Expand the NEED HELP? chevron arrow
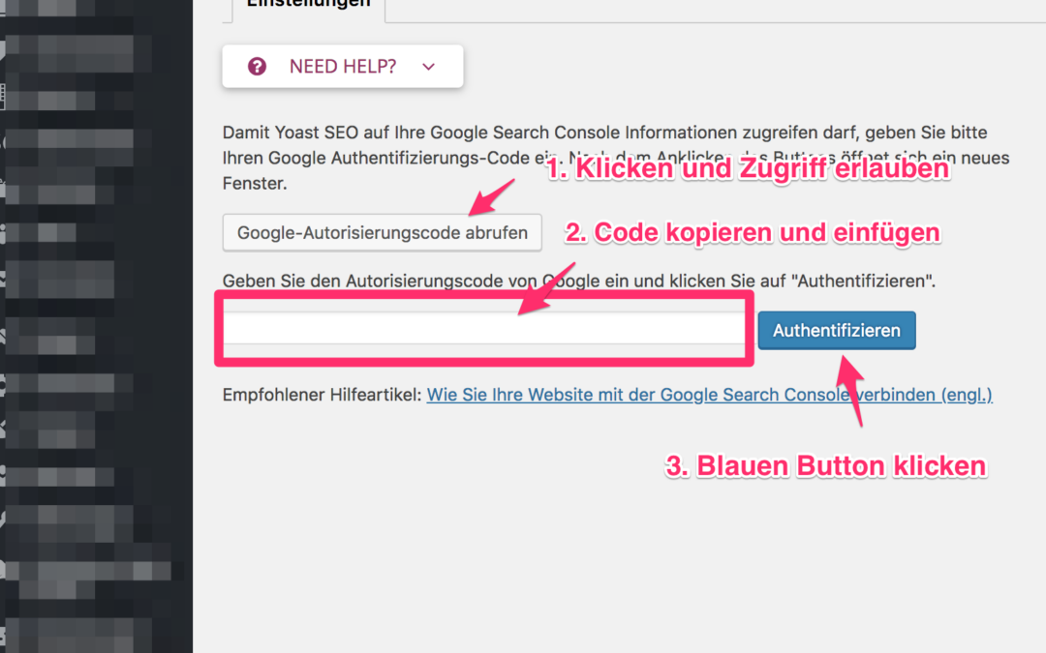This screenshot has height=653, width=1046. pyautogui.click(x=429, y=67)
